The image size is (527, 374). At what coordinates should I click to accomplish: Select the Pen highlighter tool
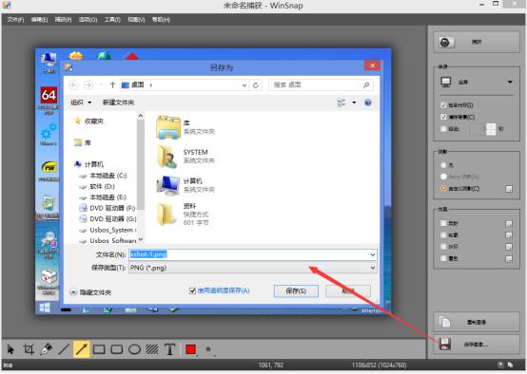click(x=46, y=349)
